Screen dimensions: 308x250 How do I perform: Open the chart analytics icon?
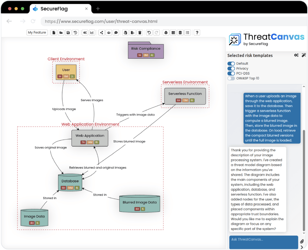point(92,33)
